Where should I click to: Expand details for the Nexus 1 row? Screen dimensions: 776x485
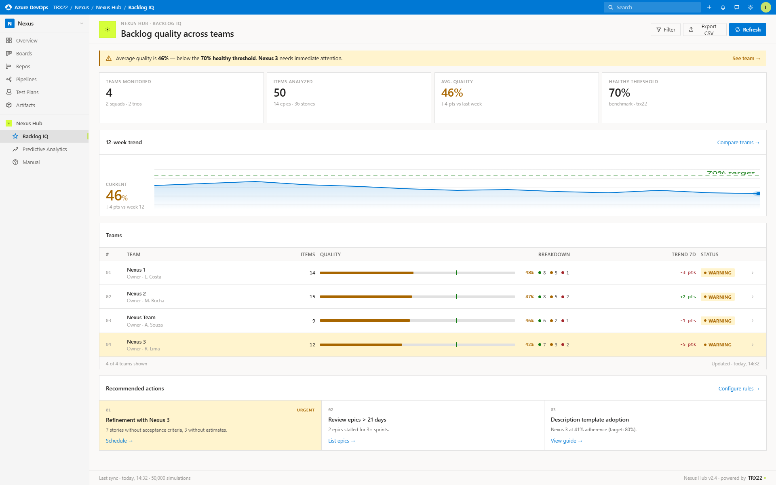[753, 273]
